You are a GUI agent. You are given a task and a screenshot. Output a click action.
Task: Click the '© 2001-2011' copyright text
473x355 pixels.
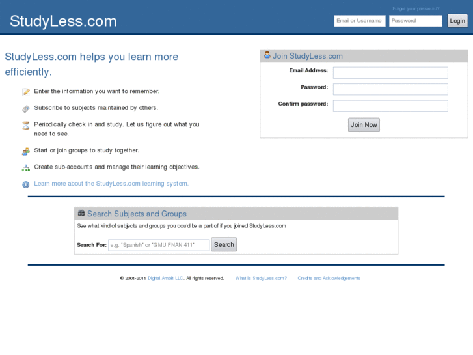pos(133,278)
